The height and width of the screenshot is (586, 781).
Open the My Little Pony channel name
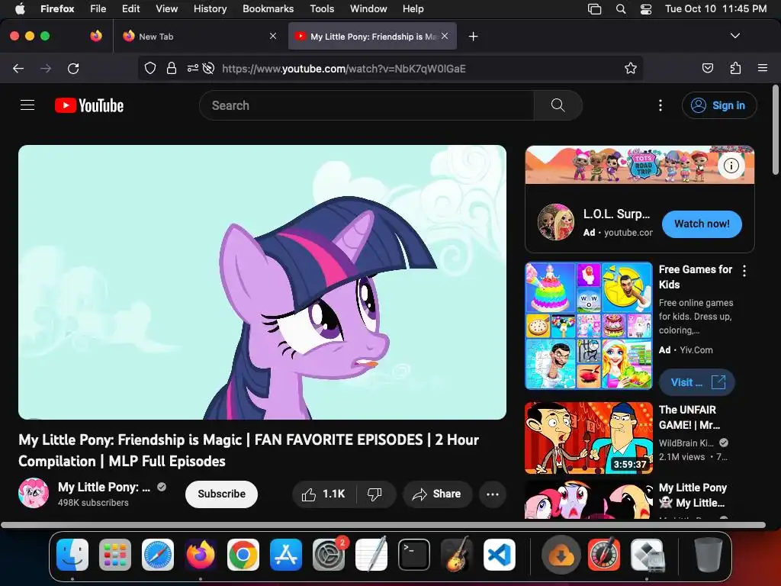click(104, 487)
